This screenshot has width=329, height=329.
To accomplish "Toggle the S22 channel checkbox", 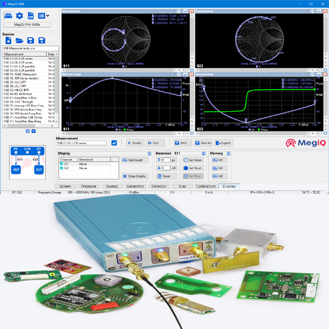I will tap(61, 168).
